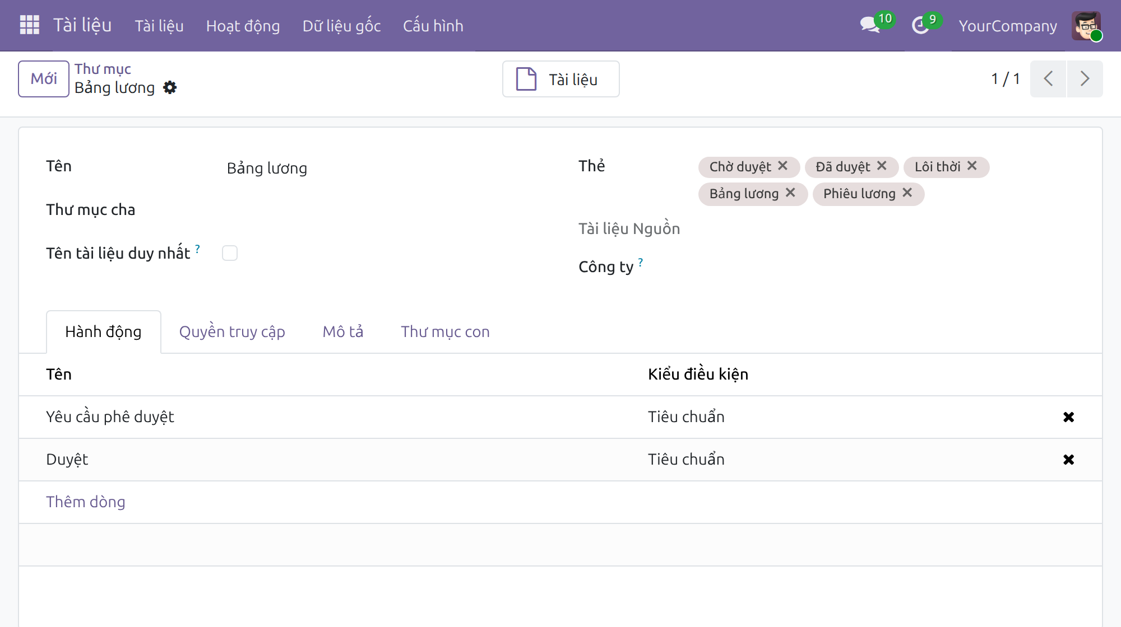
Task: Remove the Chờ duyệt tag
Action: (783, 166)
